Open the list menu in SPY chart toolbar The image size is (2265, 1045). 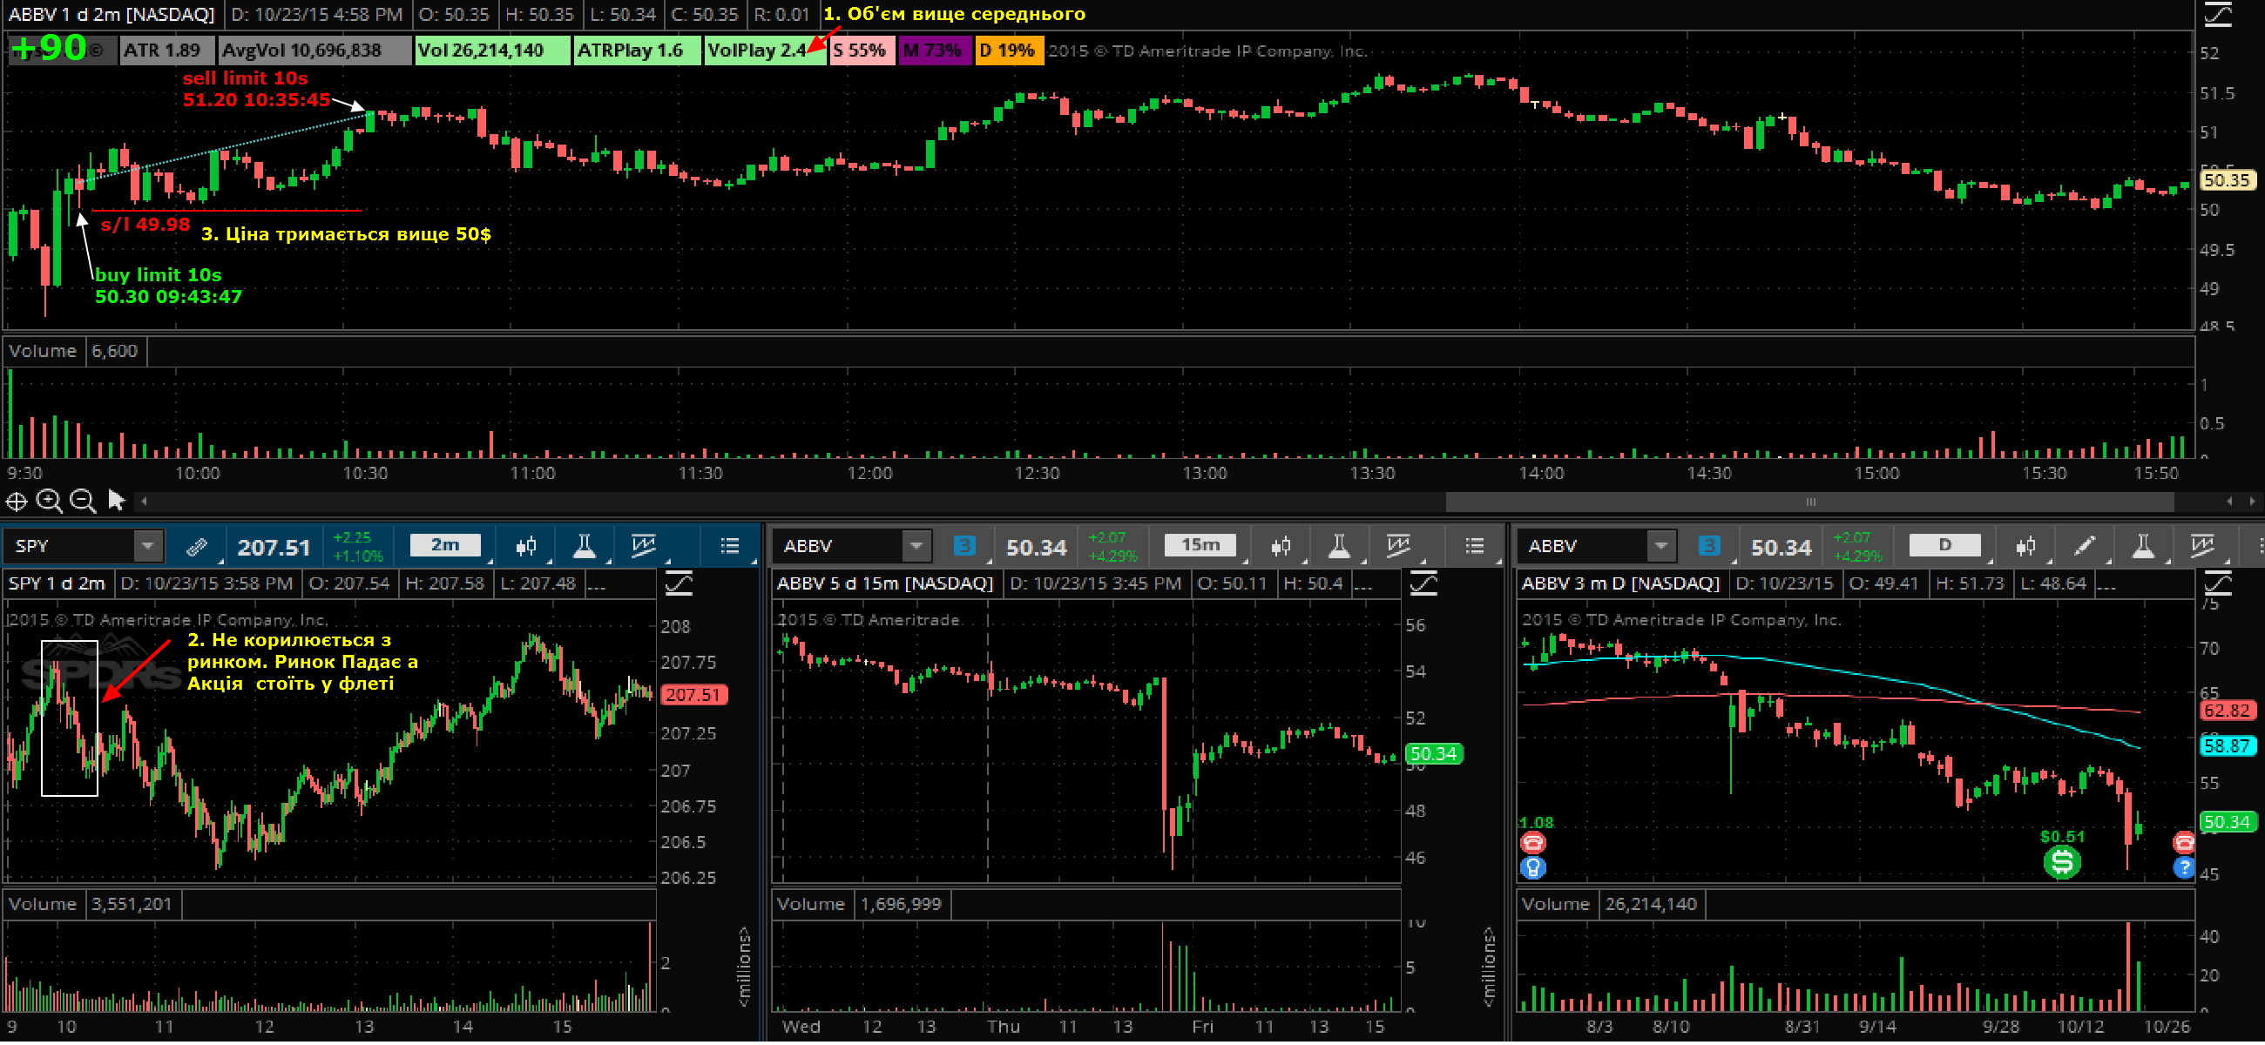click(x=730, y=548)
